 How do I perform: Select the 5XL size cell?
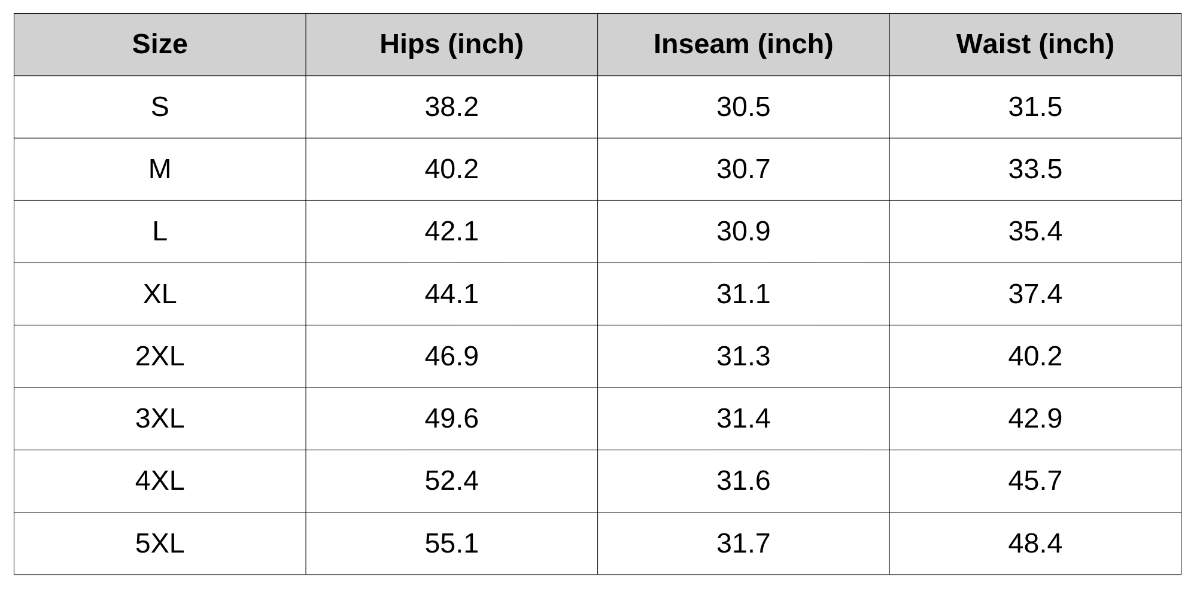click(160, 544)
